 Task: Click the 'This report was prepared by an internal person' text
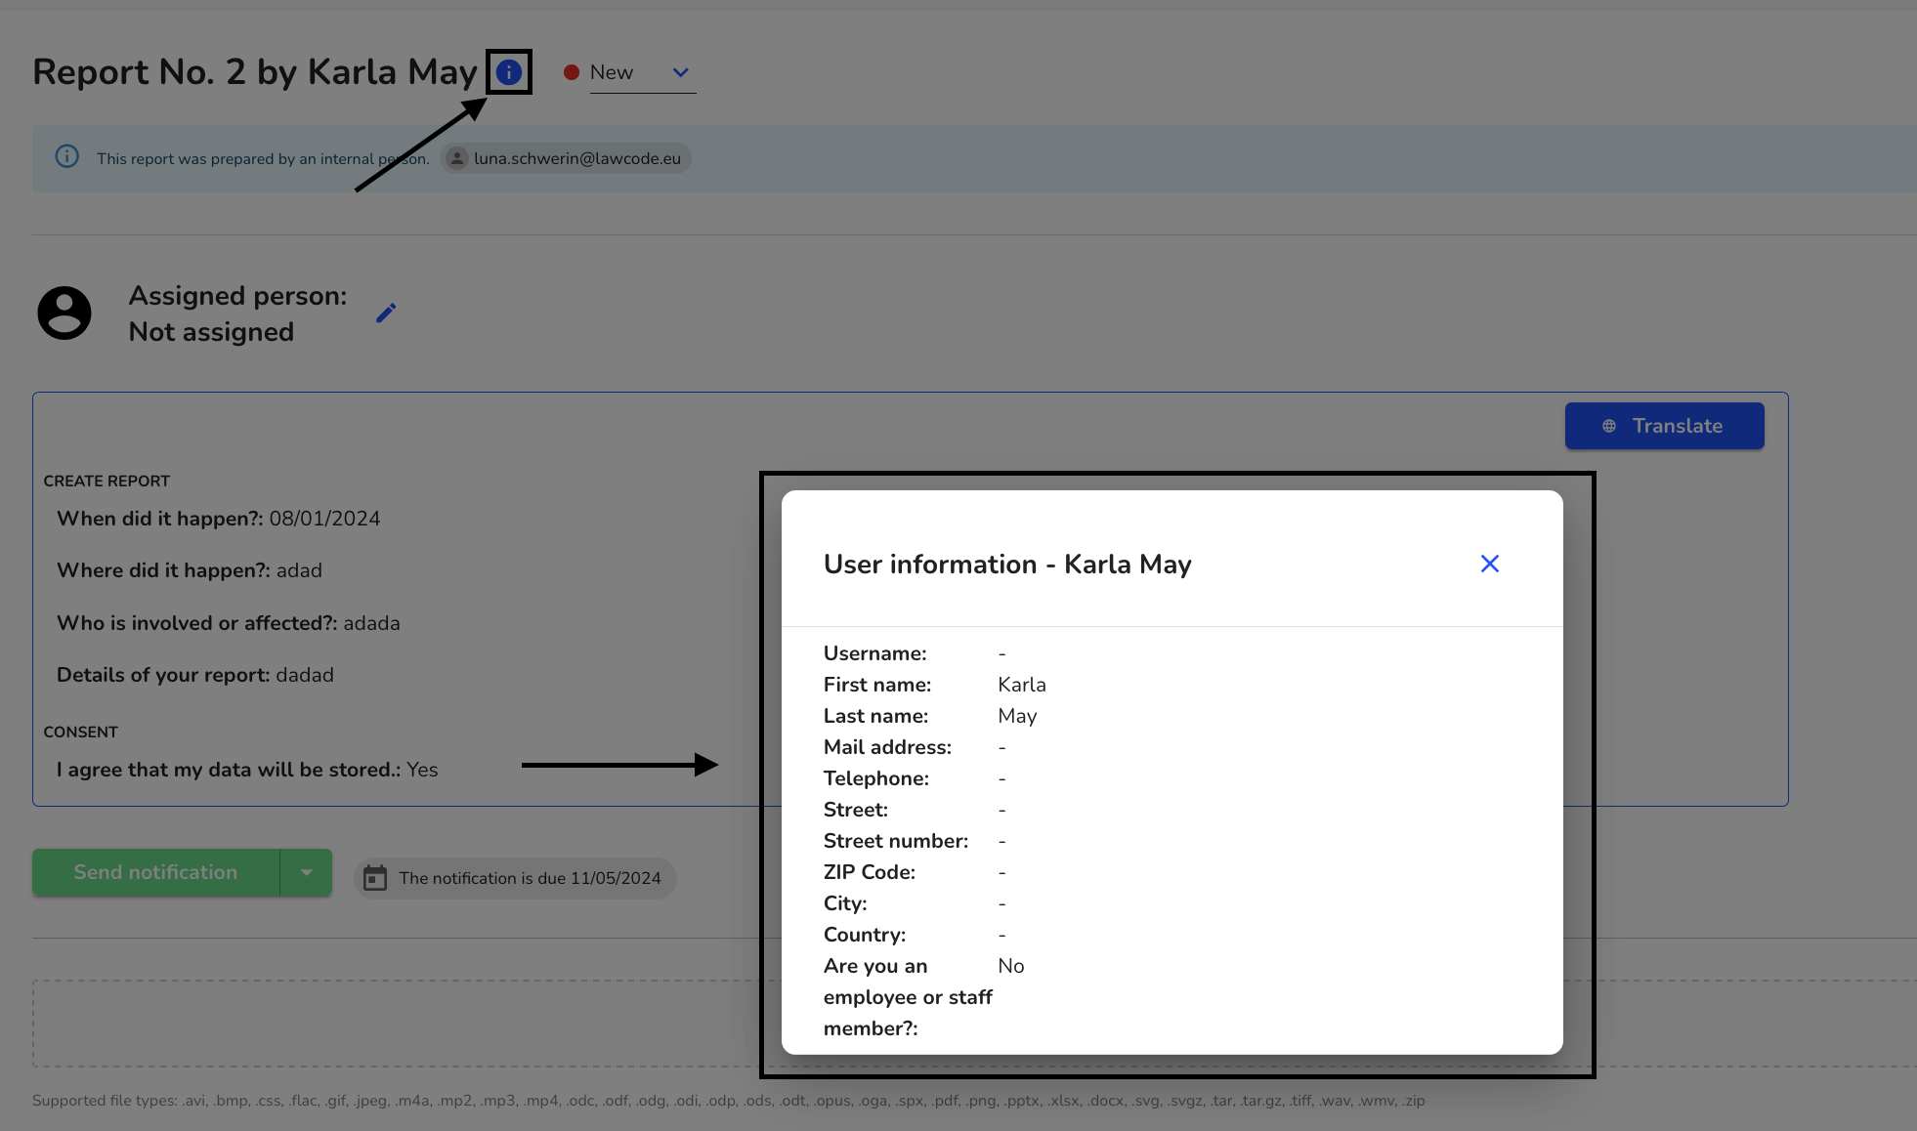[x=263, y=158]
